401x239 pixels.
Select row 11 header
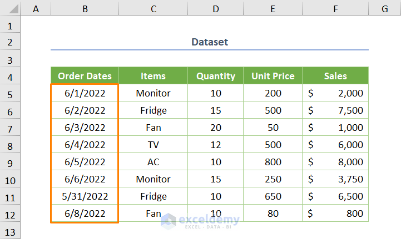point(10,196)
